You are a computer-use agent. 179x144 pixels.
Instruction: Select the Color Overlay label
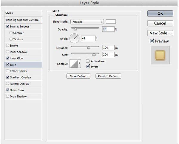[x=18, y=71]
